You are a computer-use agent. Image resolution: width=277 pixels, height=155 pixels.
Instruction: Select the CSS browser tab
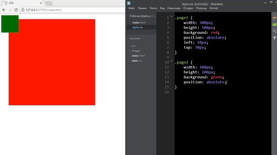tap(23, 3)
